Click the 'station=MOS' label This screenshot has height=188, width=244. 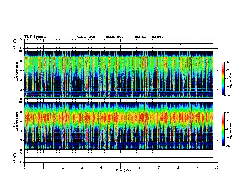[x=115, y=37]
